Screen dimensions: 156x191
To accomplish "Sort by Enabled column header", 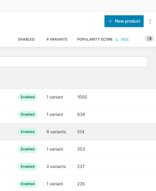I will click(26, 39).
